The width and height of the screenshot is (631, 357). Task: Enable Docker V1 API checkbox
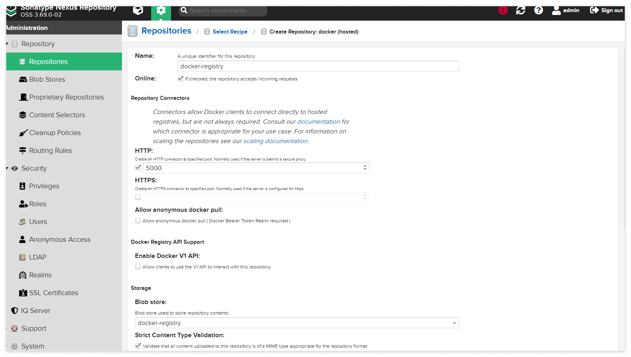click(138, 267)
